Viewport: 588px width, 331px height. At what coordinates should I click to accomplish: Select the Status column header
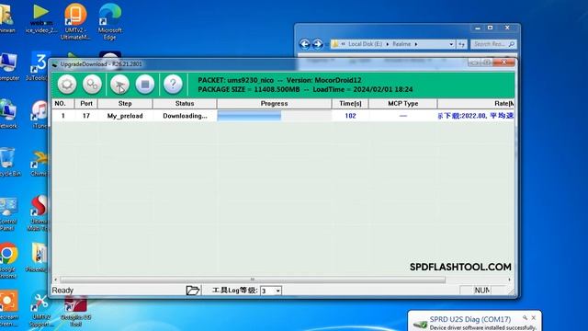185,104
